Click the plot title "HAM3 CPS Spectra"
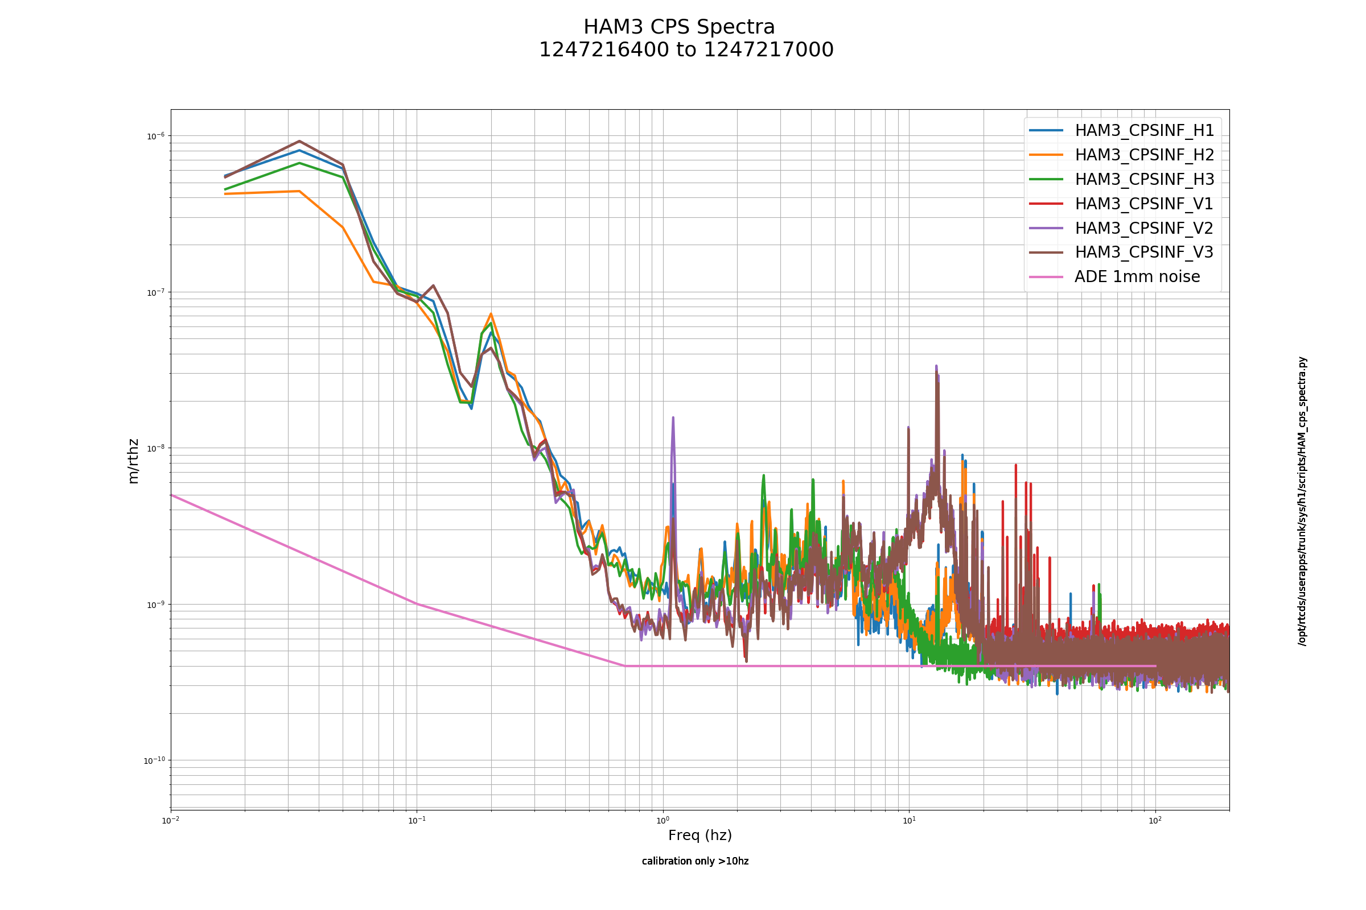Image resolution: width=1366 pixels, height=910 pixels. pos(679,27)
